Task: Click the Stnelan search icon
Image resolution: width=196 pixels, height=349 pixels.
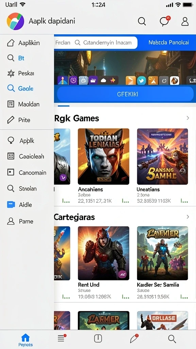Action: click(11, 188)
